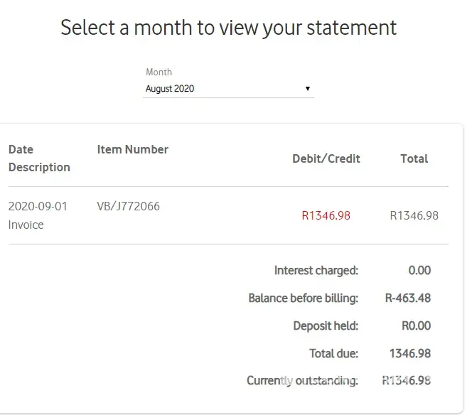Click the interest charged value 0.00
The image size is (467, 415).
pyautogui.click(x=419, y=270)
